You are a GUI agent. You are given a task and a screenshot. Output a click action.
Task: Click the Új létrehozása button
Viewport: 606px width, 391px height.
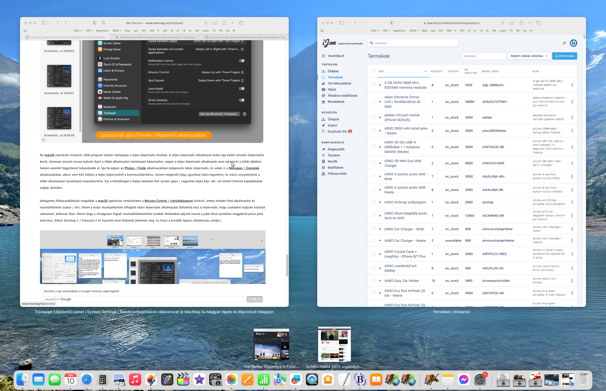pyautogui.click(x=564, y=56)
